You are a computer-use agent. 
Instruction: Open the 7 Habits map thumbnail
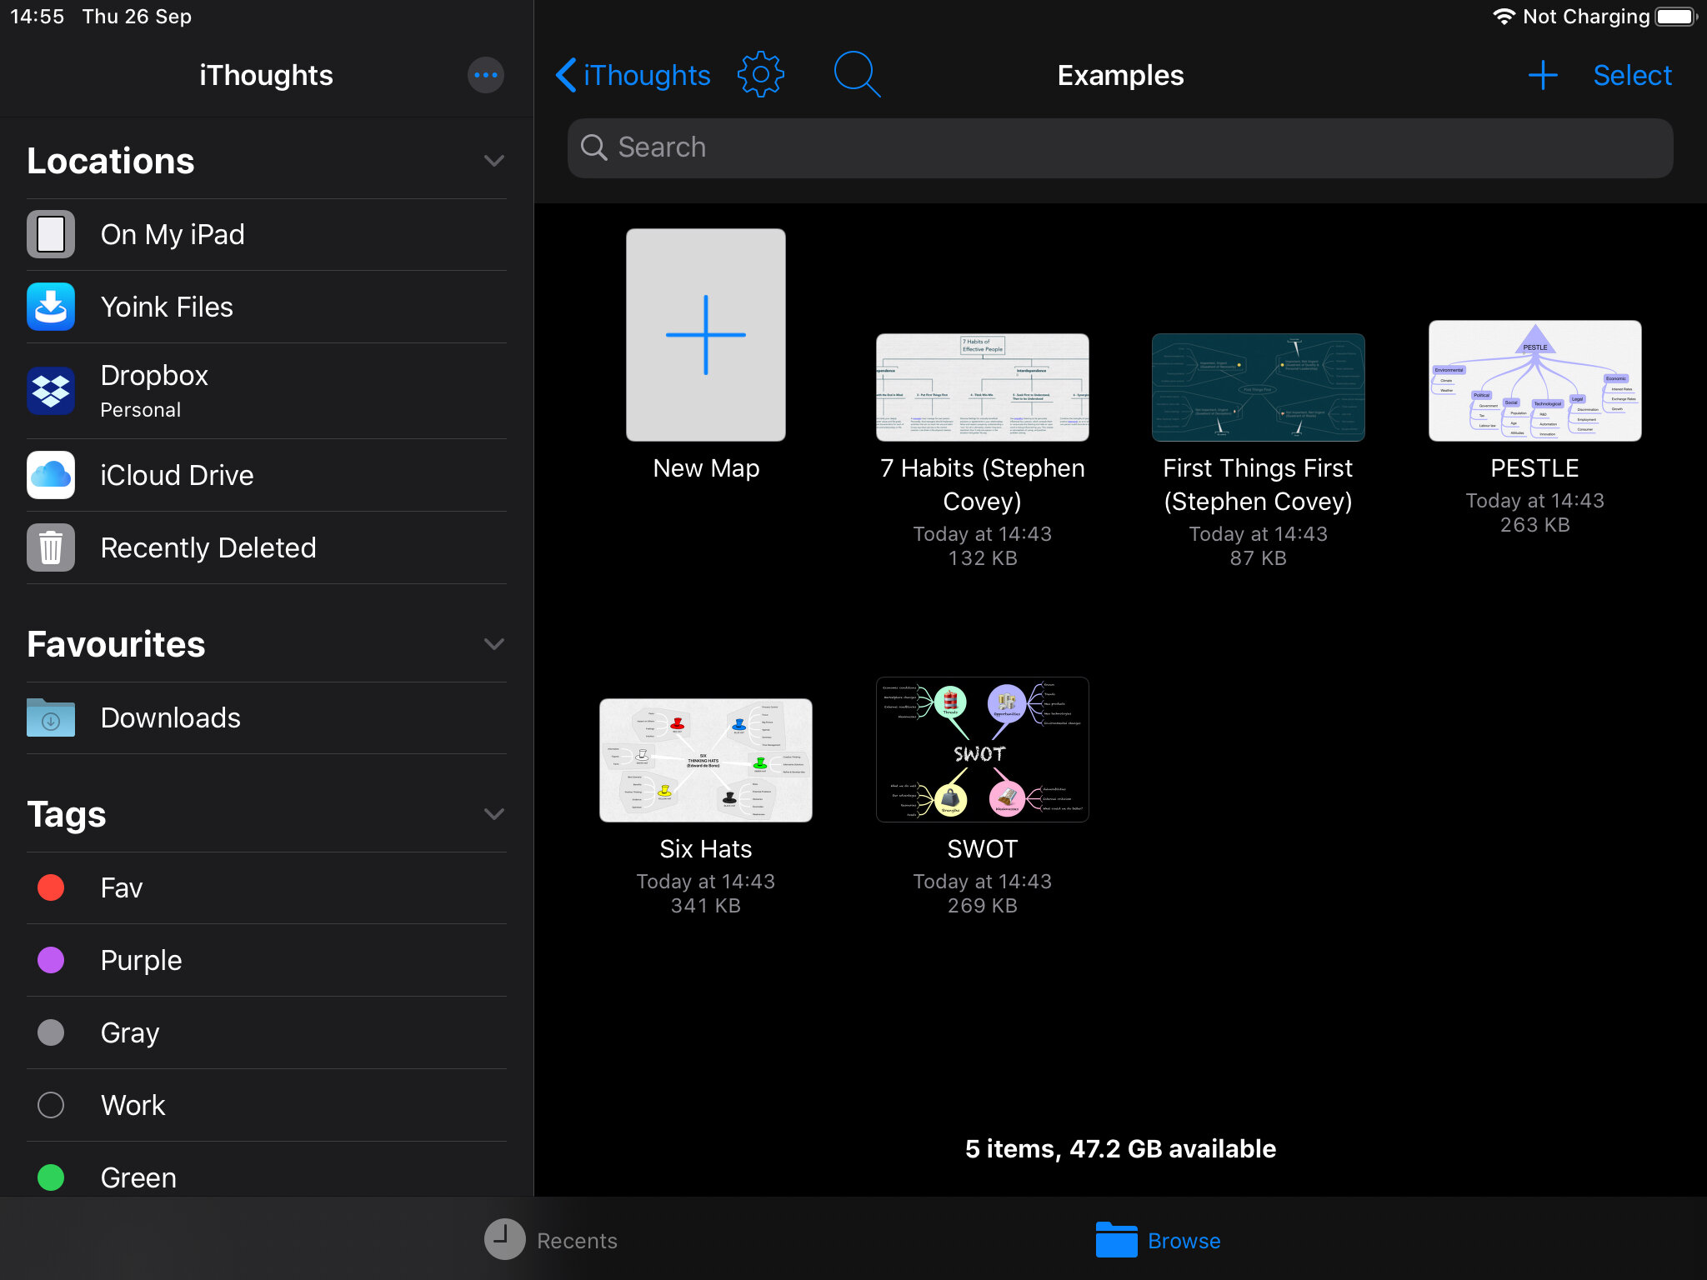(982, 387)
